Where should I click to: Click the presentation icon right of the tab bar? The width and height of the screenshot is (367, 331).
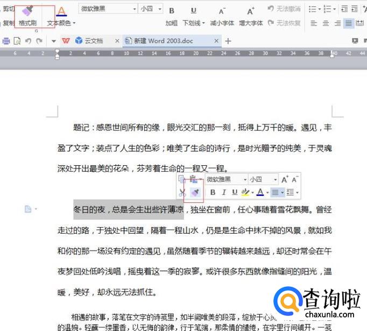[355, 41]
